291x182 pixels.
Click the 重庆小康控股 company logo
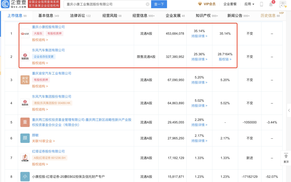pos(25,34)
